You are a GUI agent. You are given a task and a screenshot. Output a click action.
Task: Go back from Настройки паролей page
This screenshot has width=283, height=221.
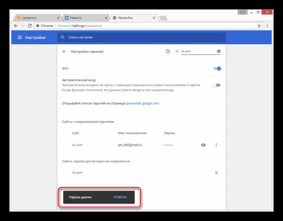coord(64,51)
